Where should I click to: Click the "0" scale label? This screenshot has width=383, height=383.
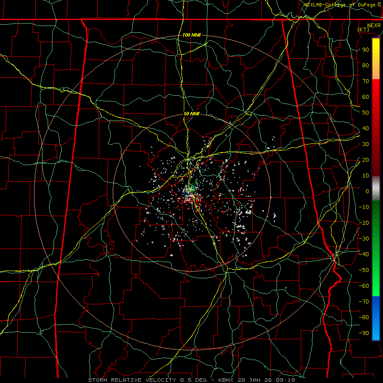(x=367, y=191)
